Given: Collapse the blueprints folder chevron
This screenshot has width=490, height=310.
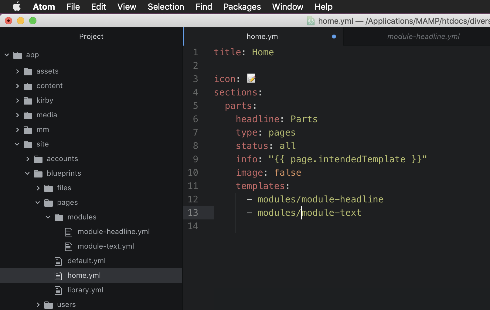Looking at the screenshot, I should 27,173.
